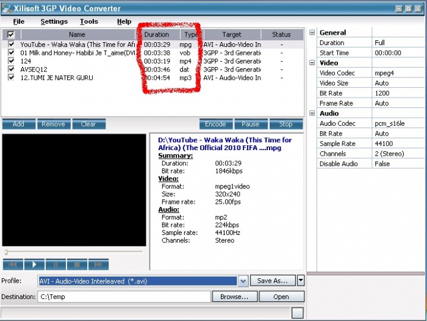Sort list by the Name column header

pyautogui.click(x=77, y=35)
